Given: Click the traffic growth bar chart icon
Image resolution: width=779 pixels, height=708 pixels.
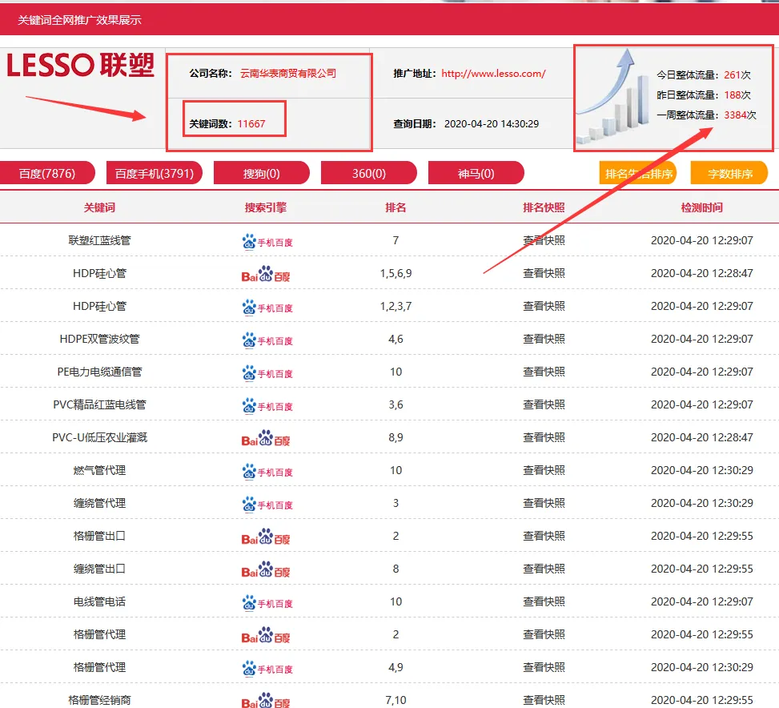Looking at the screenshot, I should [614, 96].
